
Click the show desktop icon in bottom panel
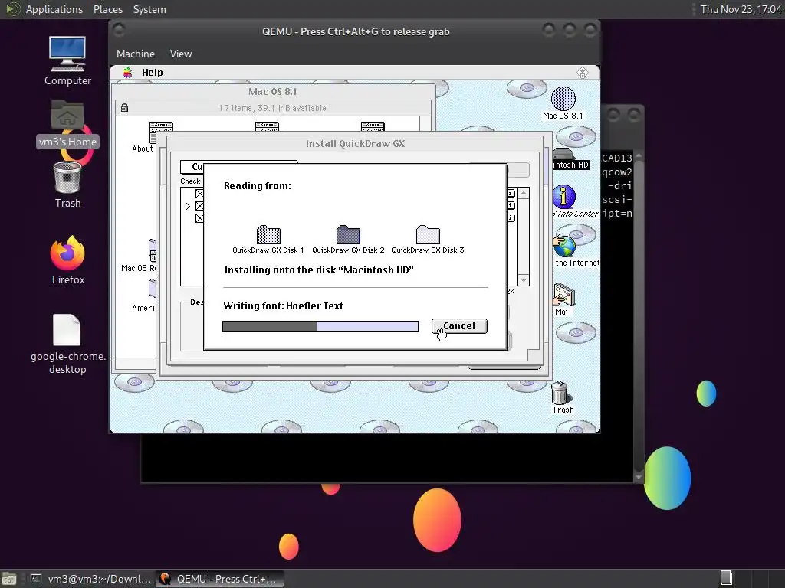coord(9,579)
